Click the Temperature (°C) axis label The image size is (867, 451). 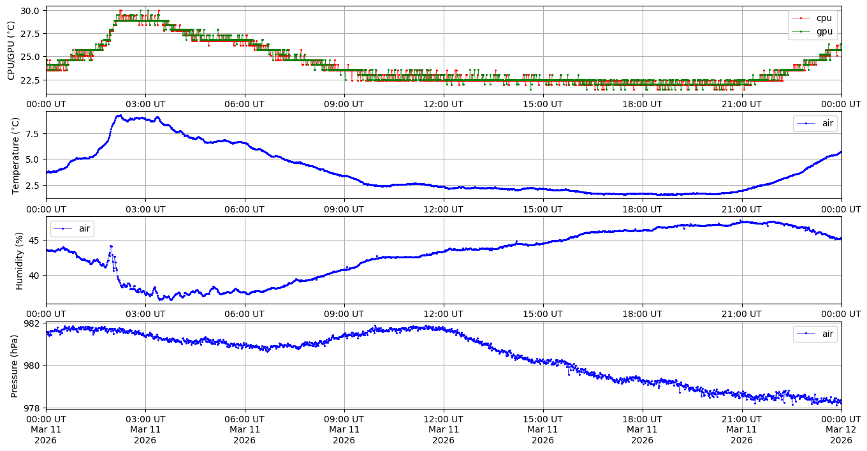click(x=16, y=155)
